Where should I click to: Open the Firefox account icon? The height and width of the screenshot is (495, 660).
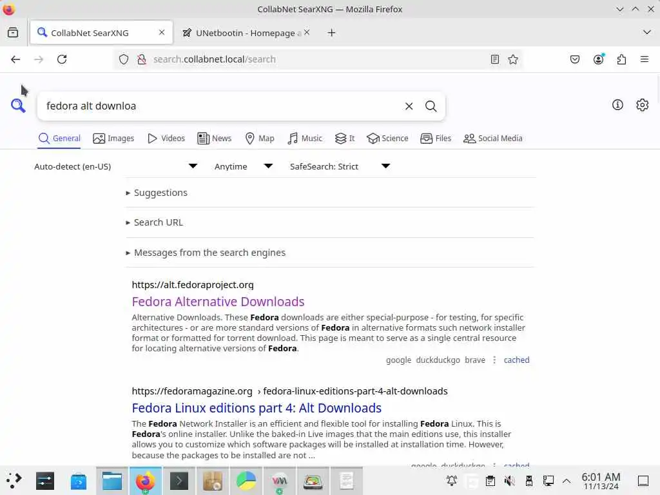598,59
